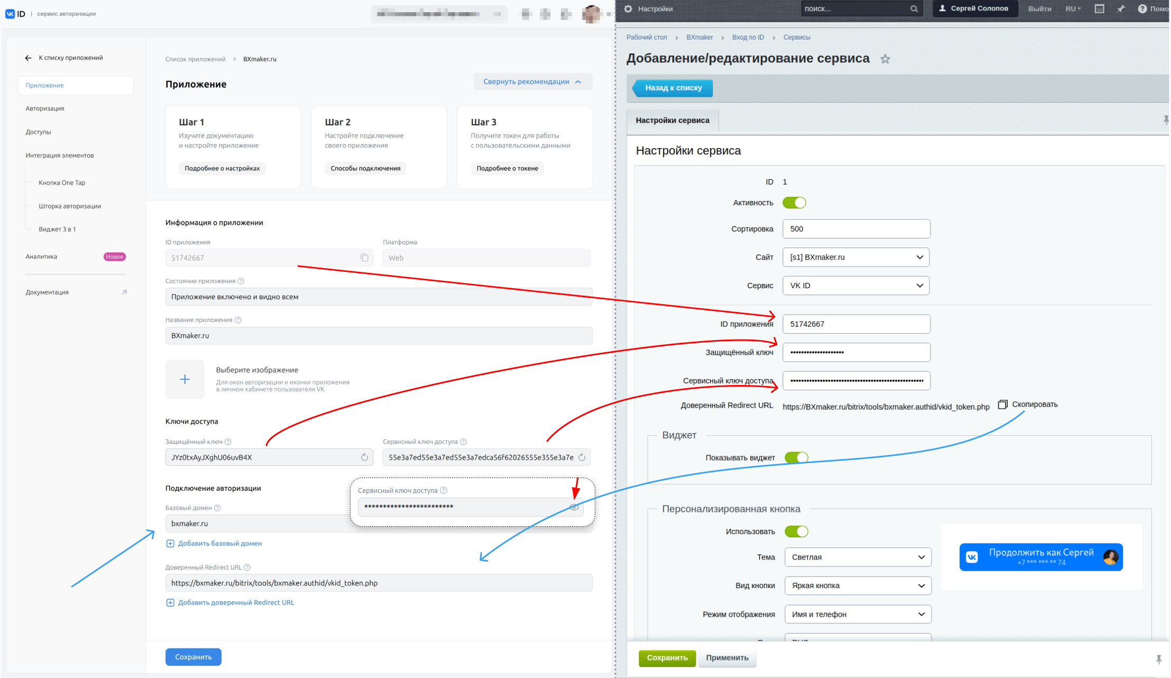The height and width of the screenshot is (678, 1171).
Task: Open application state dropdown
Action: click(379, 297)
